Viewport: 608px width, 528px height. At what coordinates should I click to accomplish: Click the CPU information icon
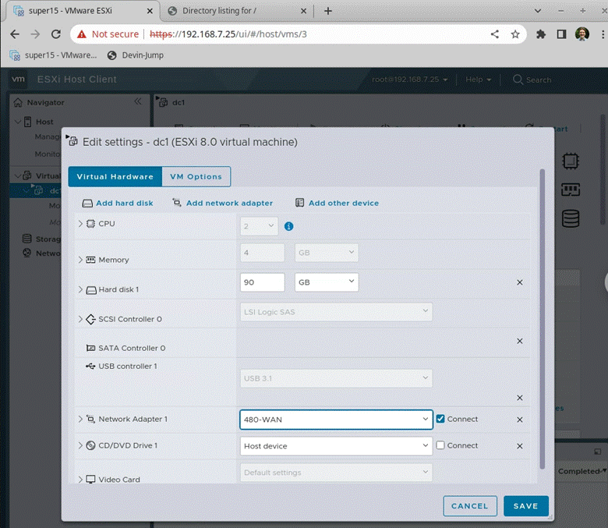coord(289,226)
